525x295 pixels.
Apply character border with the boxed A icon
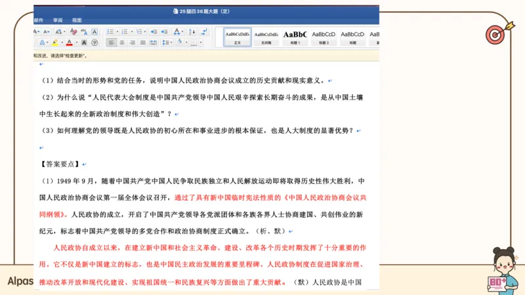(x=94, y=31)
